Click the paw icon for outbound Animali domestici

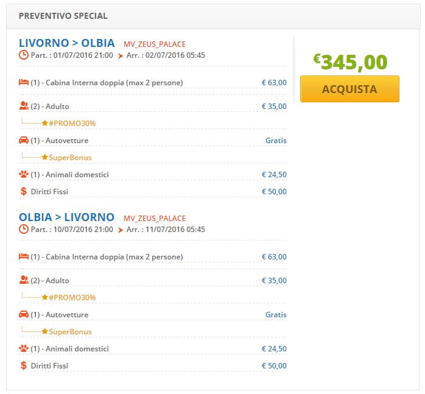(x=24, y=174)
